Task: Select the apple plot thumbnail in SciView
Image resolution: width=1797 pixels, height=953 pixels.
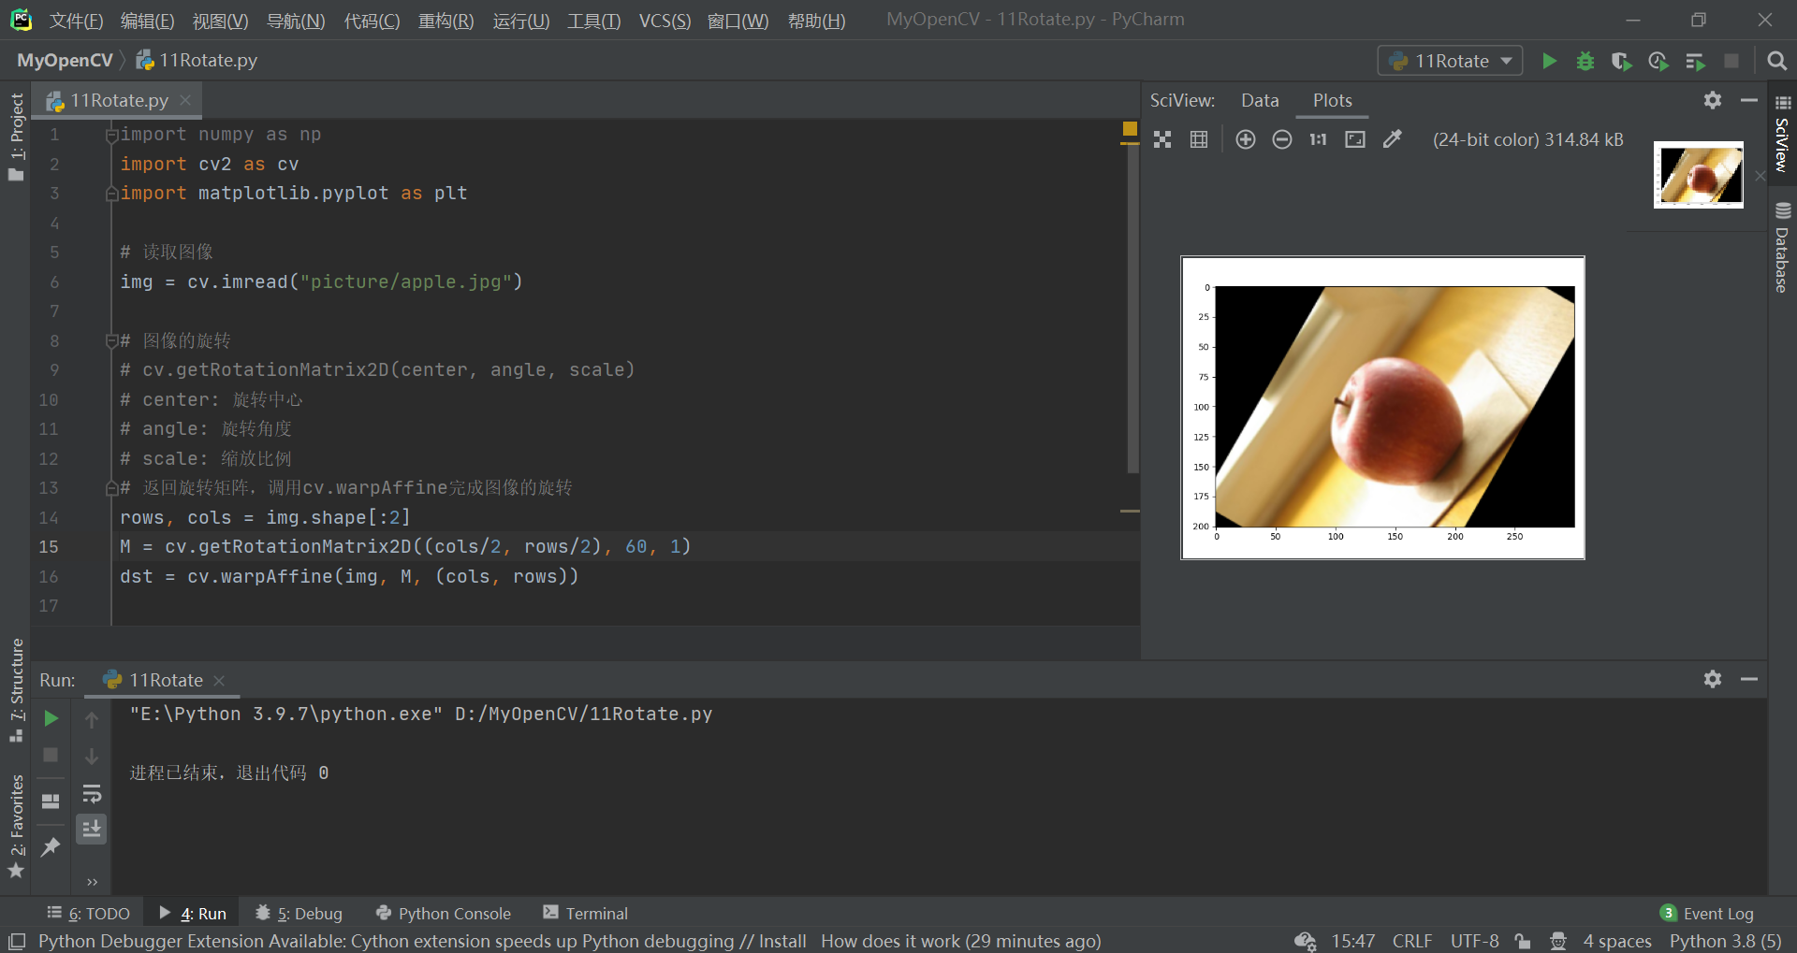Action: click(1698, 174)
